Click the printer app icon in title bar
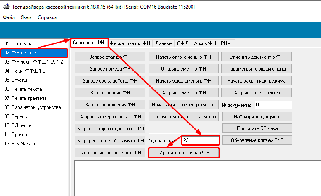Screen dimensions: 321x196 tap(5, 7)
